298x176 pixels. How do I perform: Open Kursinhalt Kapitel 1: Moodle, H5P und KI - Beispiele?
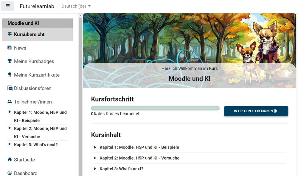(139, 147)
